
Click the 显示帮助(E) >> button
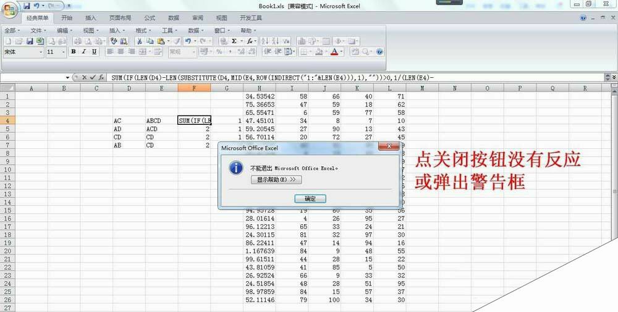[x=276, y=180]
